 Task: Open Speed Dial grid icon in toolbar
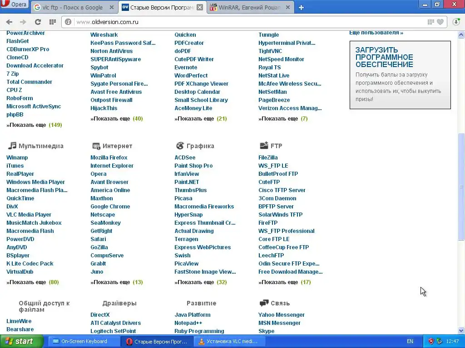(53, 22)
